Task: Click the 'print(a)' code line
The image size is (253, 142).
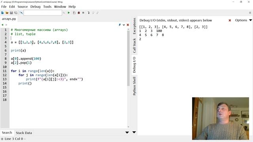Action: coord(19,50)
